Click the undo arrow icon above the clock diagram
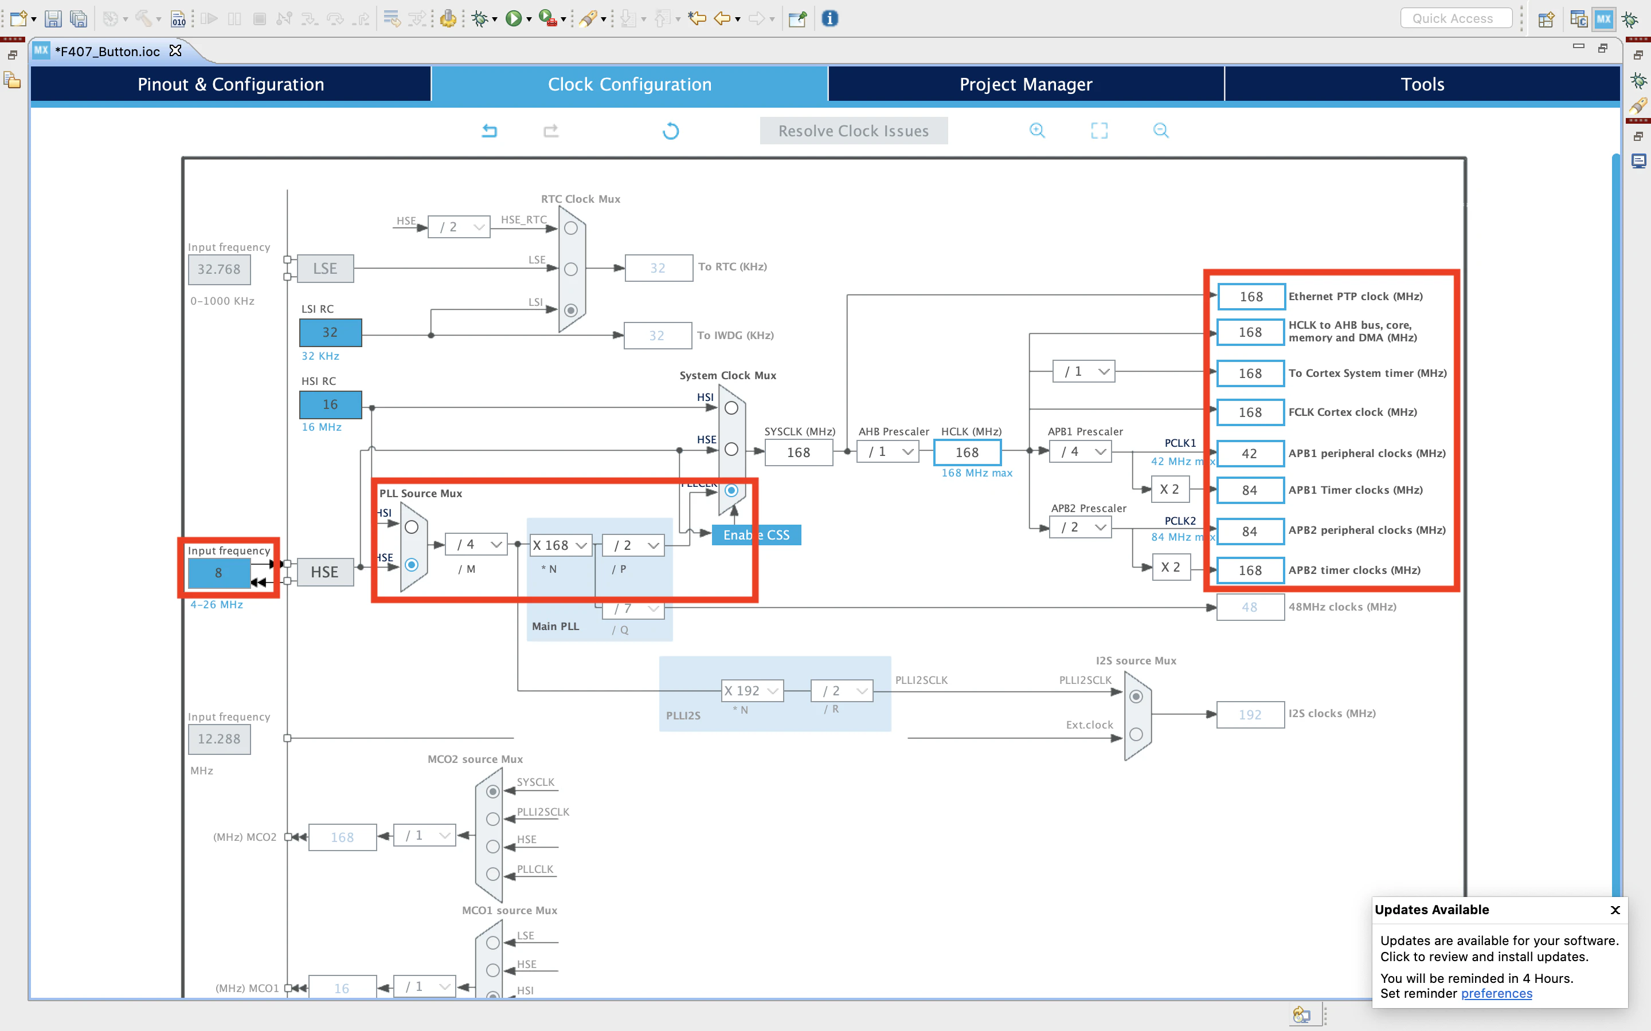Screen dimensions: 1651x1031 tap(489, 130)
